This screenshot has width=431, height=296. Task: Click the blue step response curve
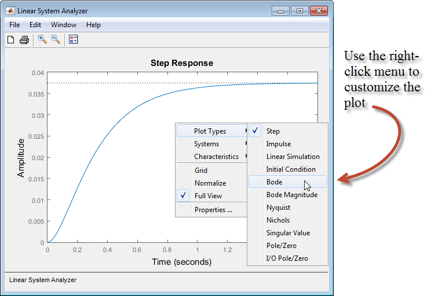click(x=107, y=134)
